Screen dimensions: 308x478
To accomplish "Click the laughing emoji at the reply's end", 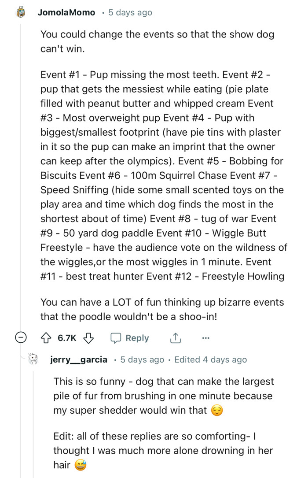I will 79,465.
